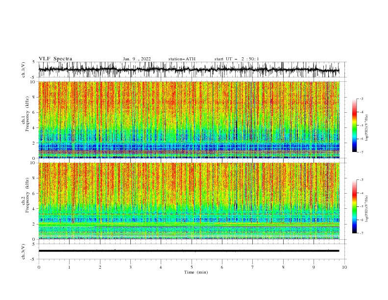The height and width of the screenshot is (300, 388).
Task: Click the ch.1 frequency tick label "4"
Action: [34, 128]
